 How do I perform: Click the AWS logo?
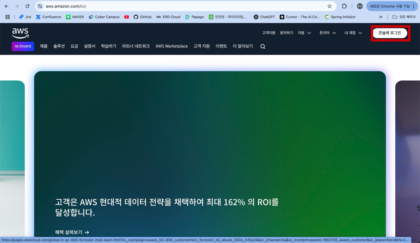click(20, 33)
